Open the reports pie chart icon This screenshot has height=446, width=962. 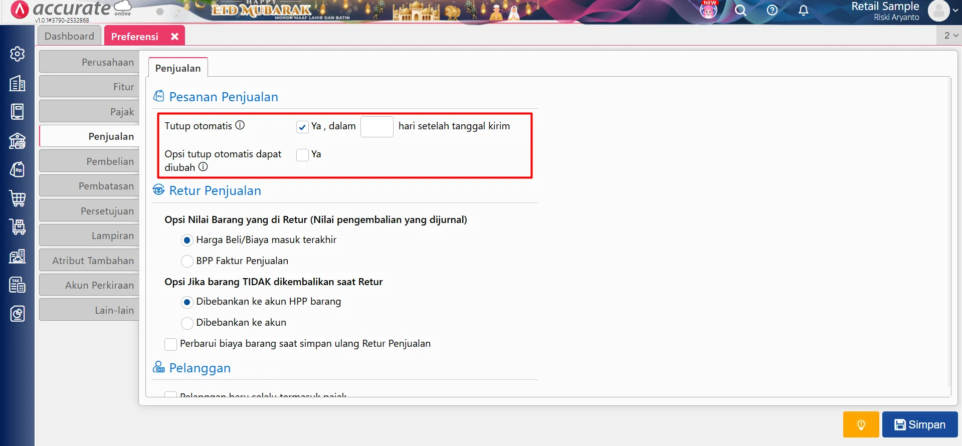coord(18,314)
